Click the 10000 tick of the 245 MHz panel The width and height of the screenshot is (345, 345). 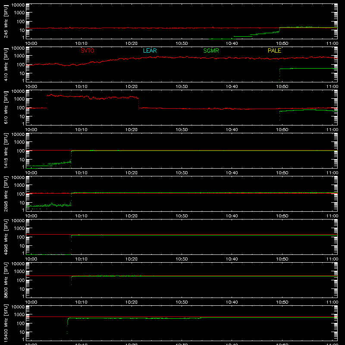18,5
